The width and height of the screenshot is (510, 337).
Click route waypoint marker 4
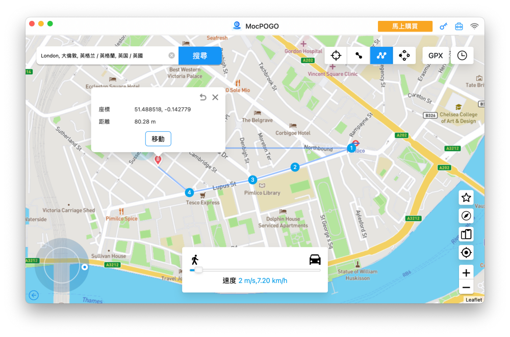[x=189, y=192]
